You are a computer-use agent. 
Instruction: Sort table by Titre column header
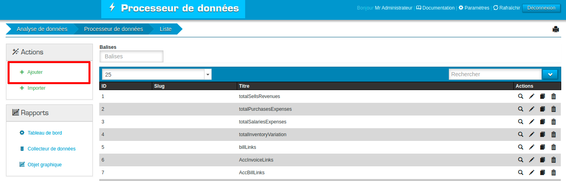coord(244,86)
